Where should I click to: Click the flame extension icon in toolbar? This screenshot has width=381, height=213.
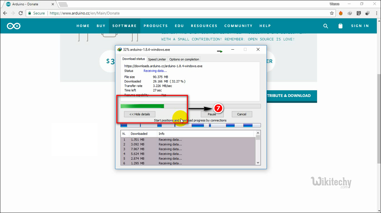click(x=341, y=13)
